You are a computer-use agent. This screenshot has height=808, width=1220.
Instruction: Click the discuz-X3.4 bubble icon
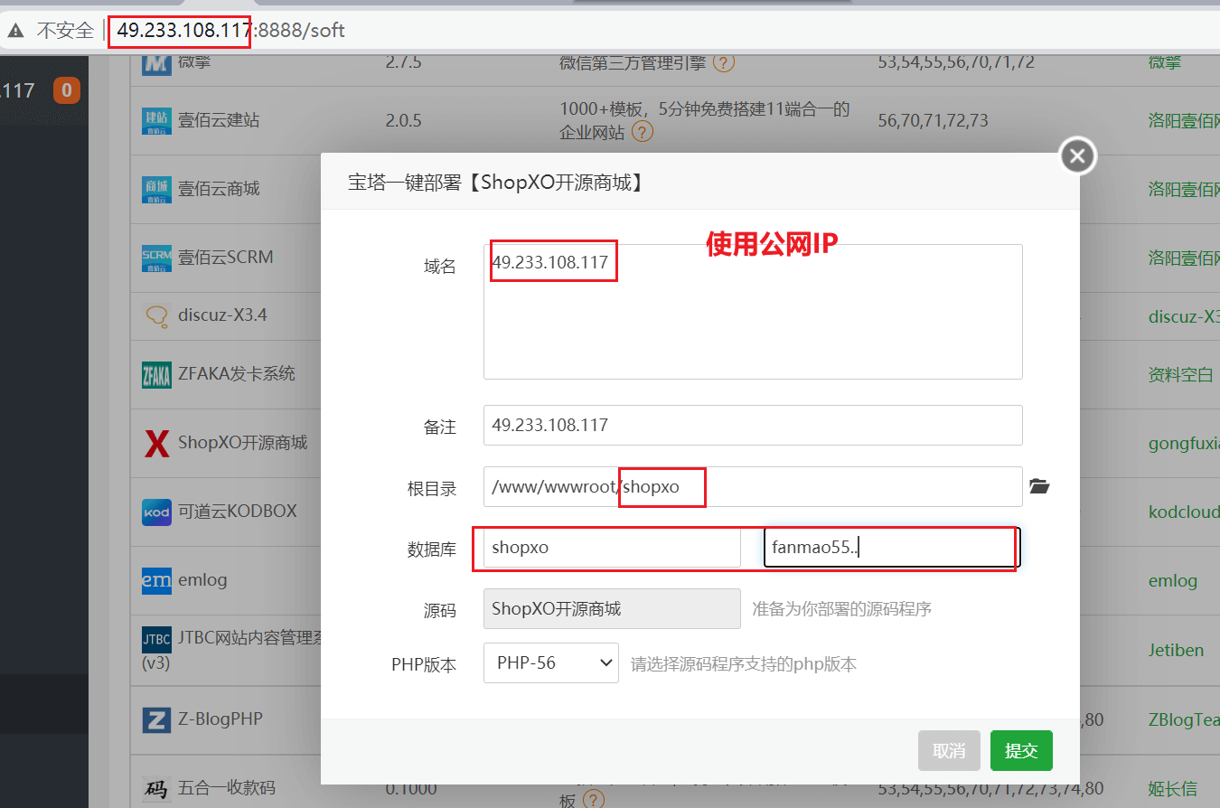pos(156,316)
